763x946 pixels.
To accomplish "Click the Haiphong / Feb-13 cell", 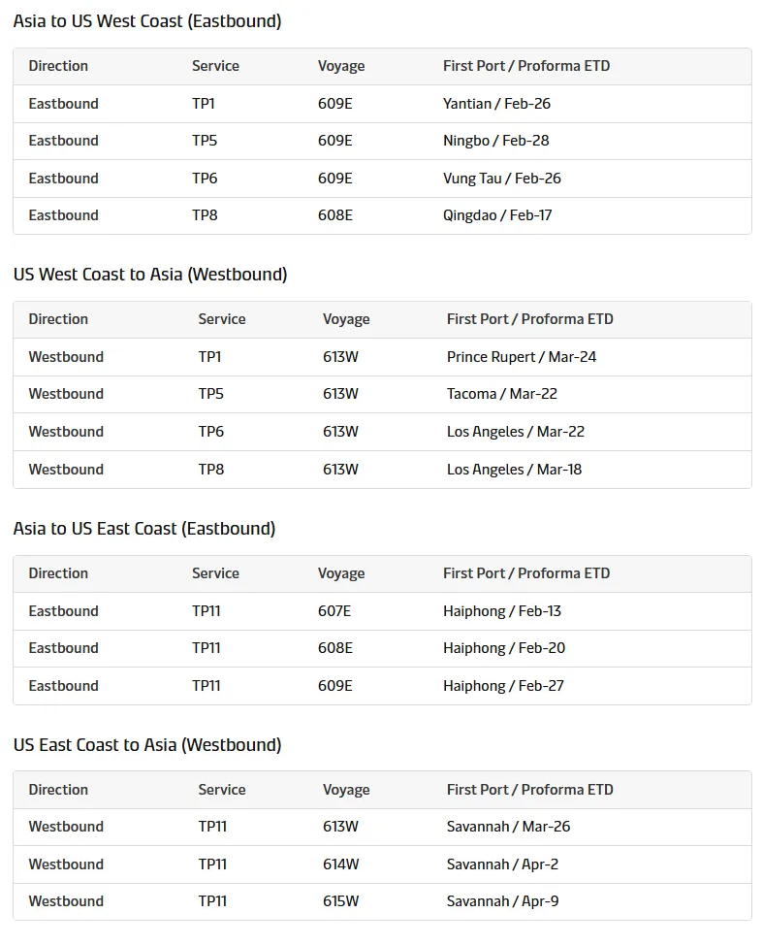I will coord(502,611).
